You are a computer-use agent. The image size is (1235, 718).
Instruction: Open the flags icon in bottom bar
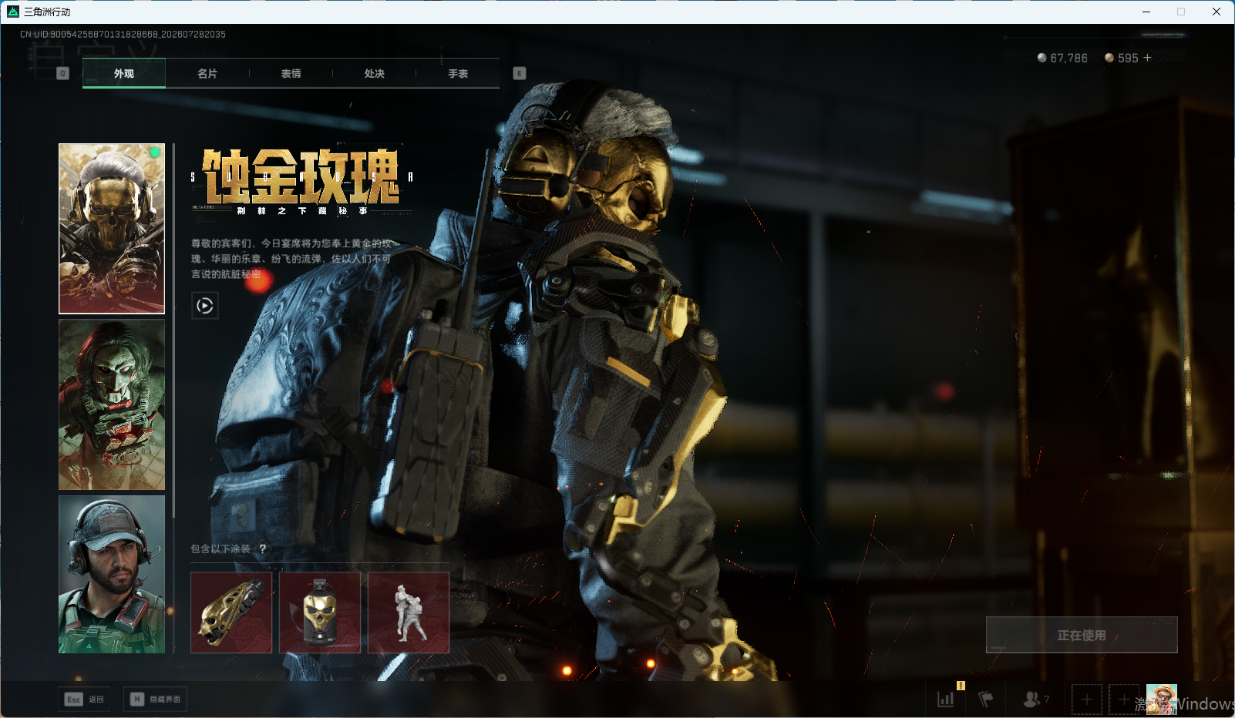coord(986,700)
